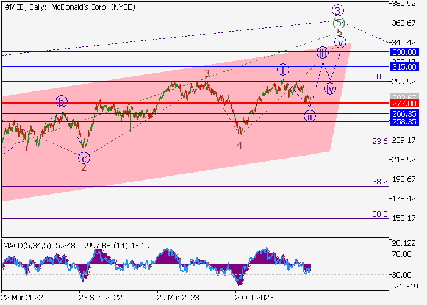Click the 20.122 indicator axis value
The height and width of the screenshot is (305, 427).
click(404, 243)
